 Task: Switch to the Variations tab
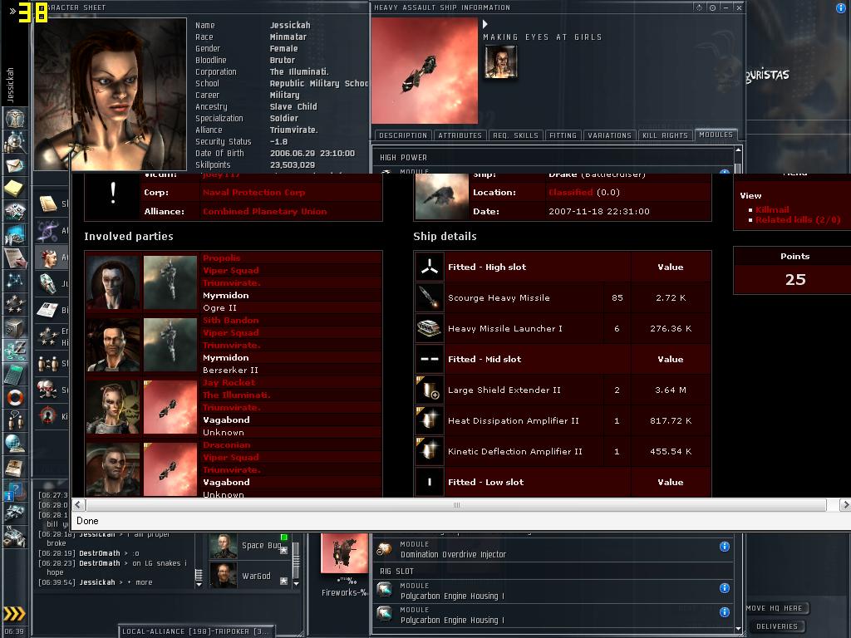coord(609,135)
